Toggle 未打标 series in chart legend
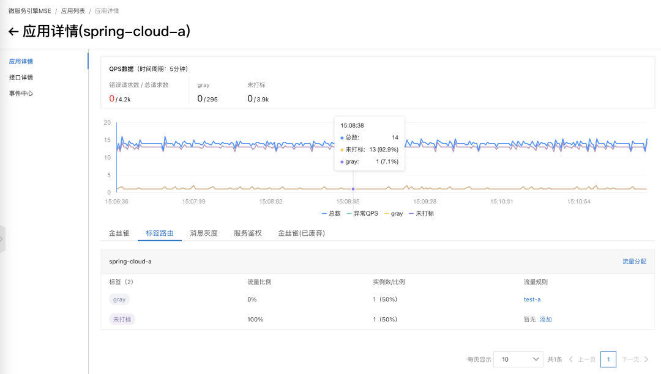661x374 pixels. (x=421, y=213)
